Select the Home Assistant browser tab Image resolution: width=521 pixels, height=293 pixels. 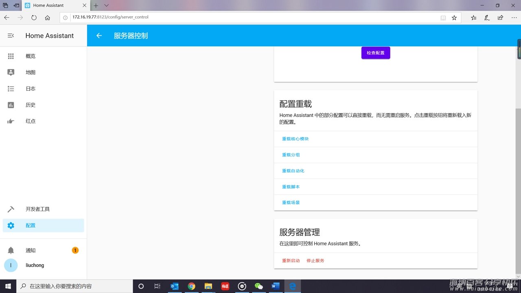click(55, 5)
